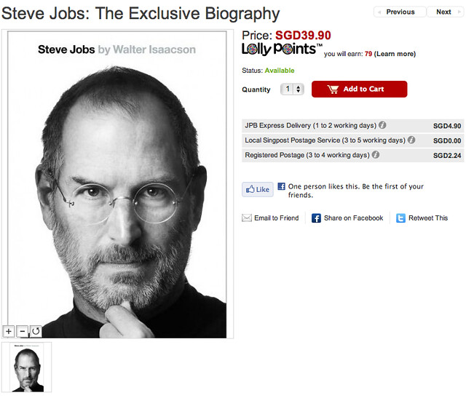Click the Email to Friend link

tap(277, 218)
